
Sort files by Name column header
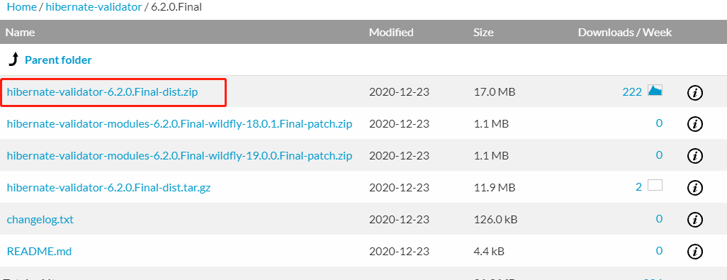coord(20,33)
